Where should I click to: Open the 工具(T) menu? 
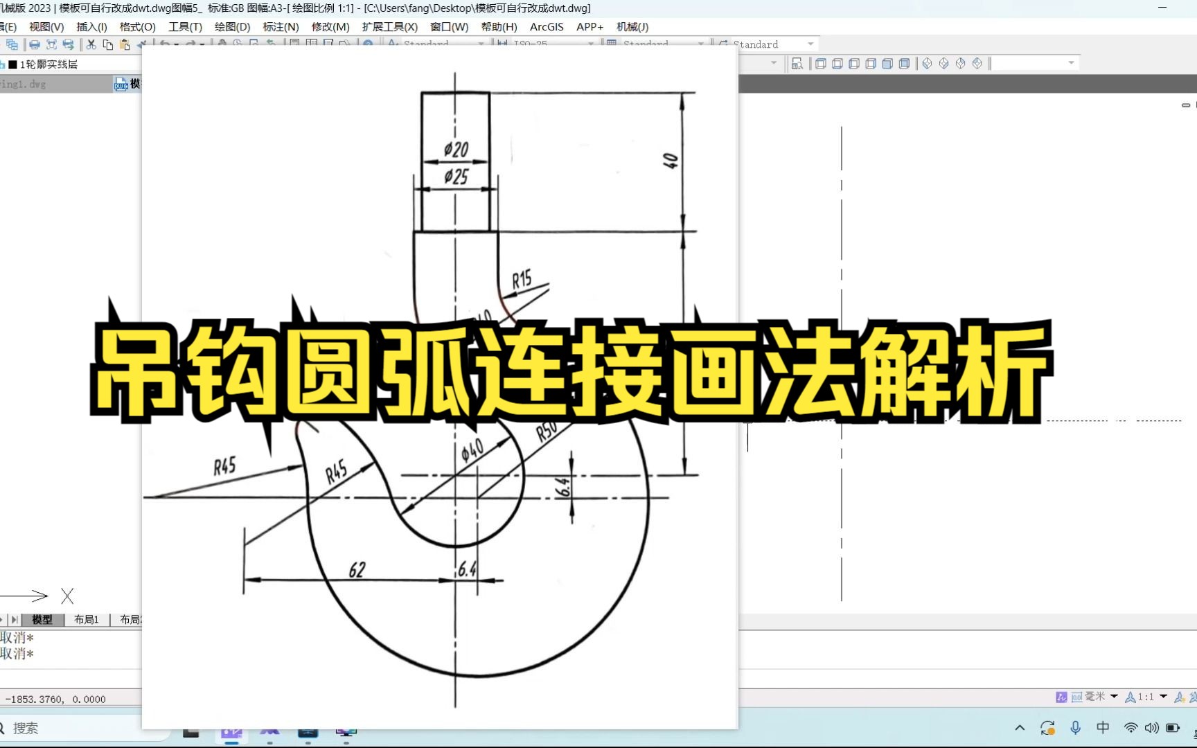(x=185, y=27)
